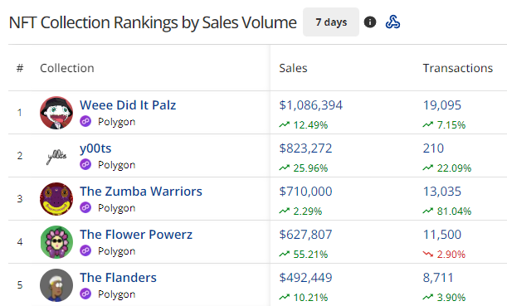Click the Collection column header
Viewport: 507px width, 306px height.
[67, 68]
